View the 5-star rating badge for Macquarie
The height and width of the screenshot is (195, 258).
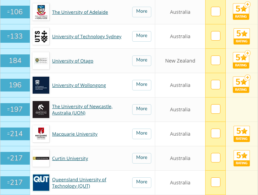242,134
